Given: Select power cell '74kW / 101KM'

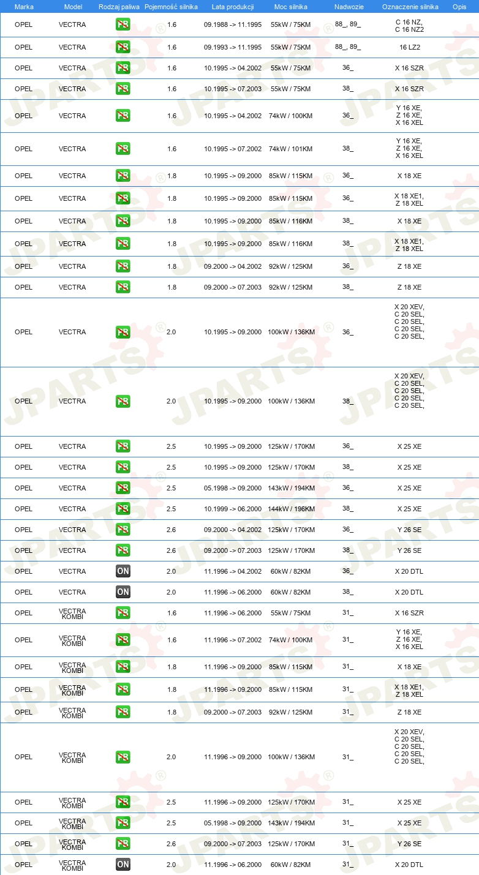Looking at the screenshot, I should click(x=290, y=149).
